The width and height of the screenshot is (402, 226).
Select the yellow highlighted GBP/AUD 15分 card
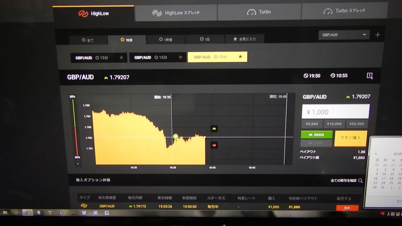click(x=217, y=57)
